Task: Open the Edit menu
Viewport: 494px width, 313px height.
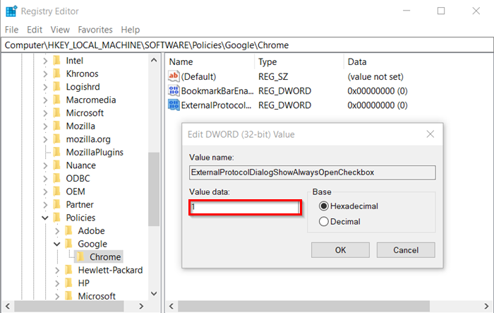Action: point(35,30)
